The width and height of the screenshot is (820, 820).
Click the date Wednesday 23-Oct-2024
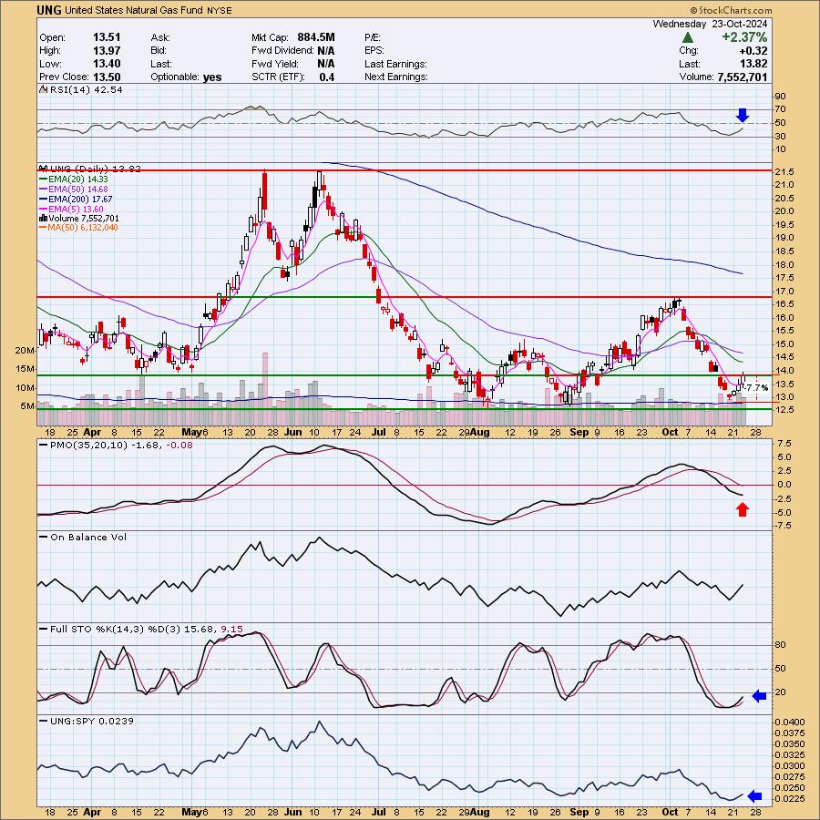click(x=710, y=24)
